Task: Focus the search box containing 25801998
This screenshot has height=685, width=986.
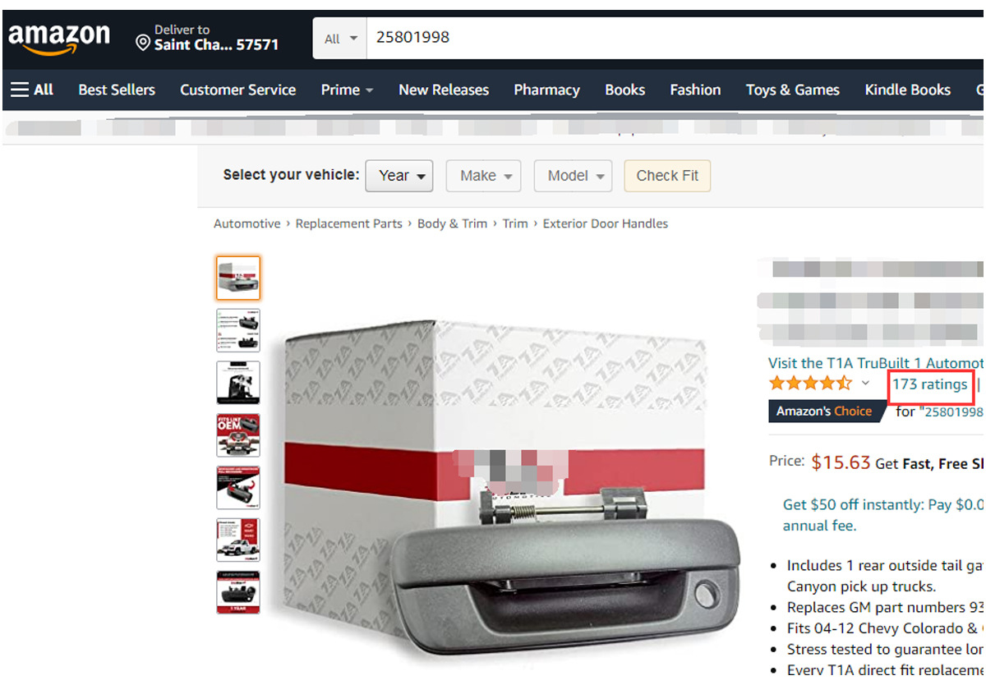Action: tap(674, 38)
